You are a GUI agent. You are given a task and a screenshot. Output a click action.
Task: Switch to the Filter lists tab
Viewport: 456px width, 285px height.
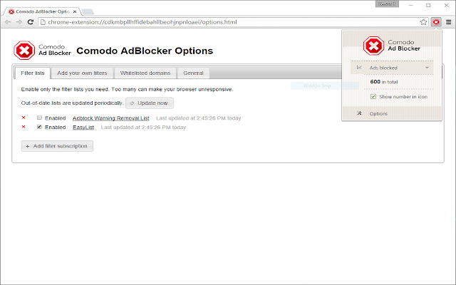coord(33,73)
